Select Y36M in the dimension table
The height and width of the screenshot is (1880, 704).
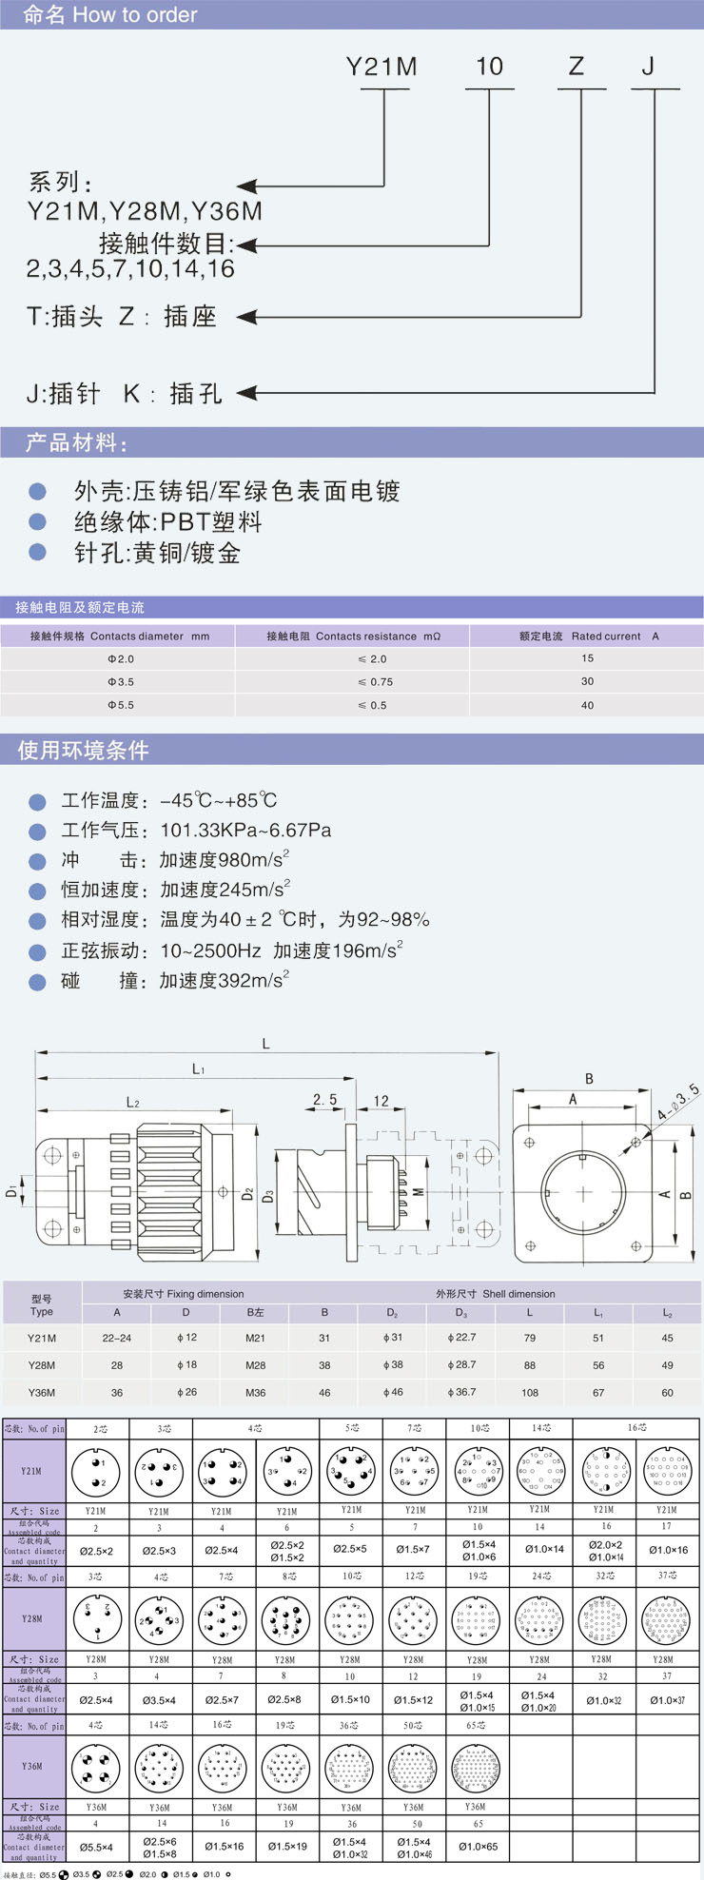[x=42, y=1392]
